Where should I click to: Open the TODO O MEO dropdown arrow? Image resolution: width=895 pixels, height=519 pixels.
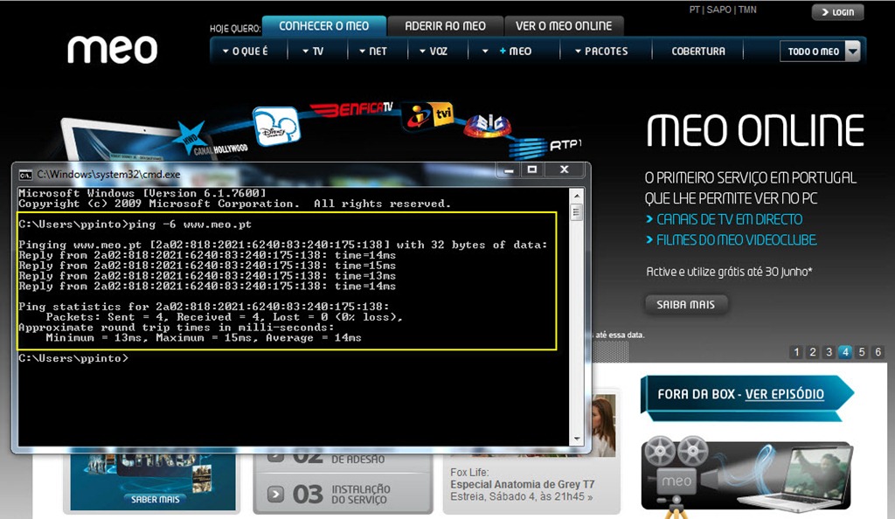852,51
